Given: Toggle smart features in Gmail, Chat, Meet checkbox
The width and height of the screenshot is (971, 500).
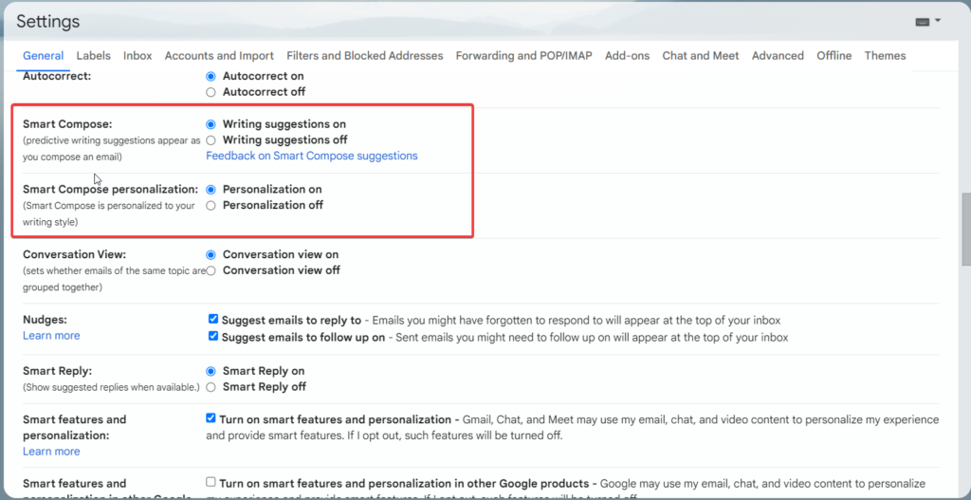Looking at the screenshot, I should coord(211,418).
